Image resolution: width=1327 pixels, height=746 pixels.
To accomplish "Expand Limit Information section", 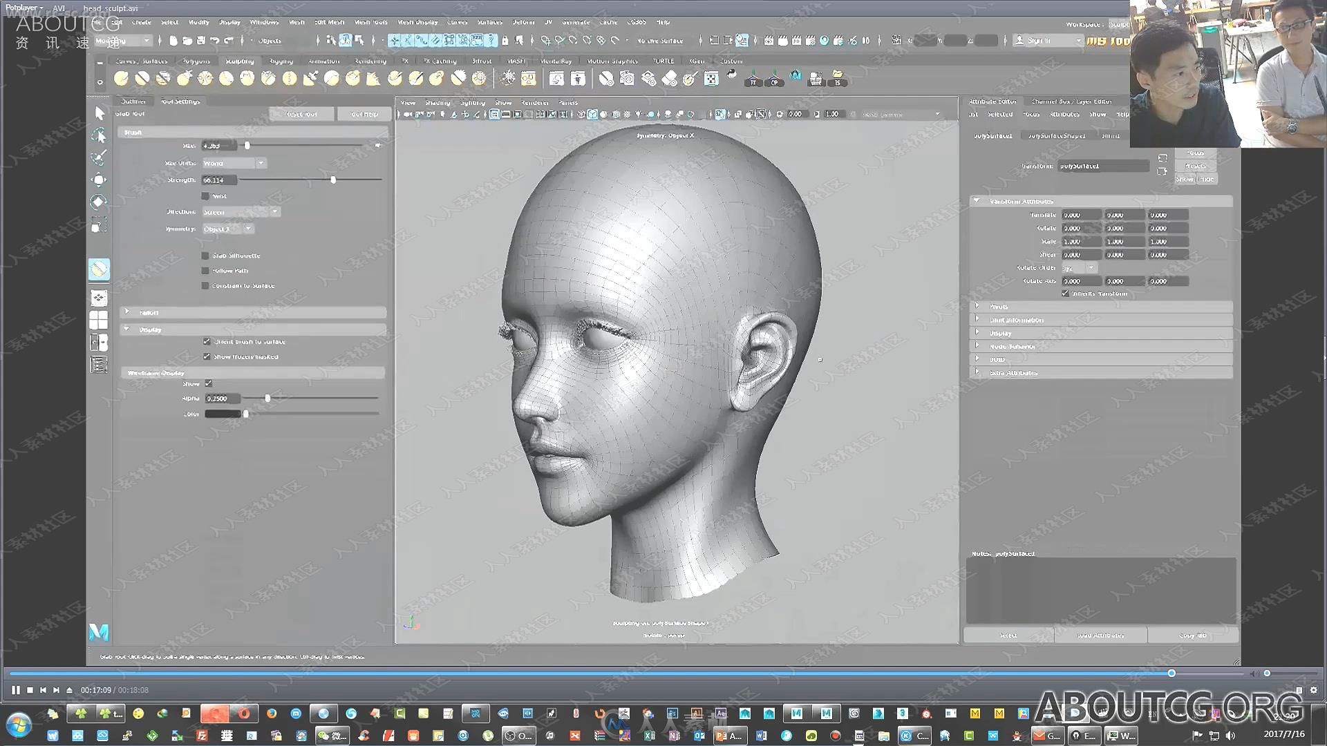I will click(x=1101, y=320).
